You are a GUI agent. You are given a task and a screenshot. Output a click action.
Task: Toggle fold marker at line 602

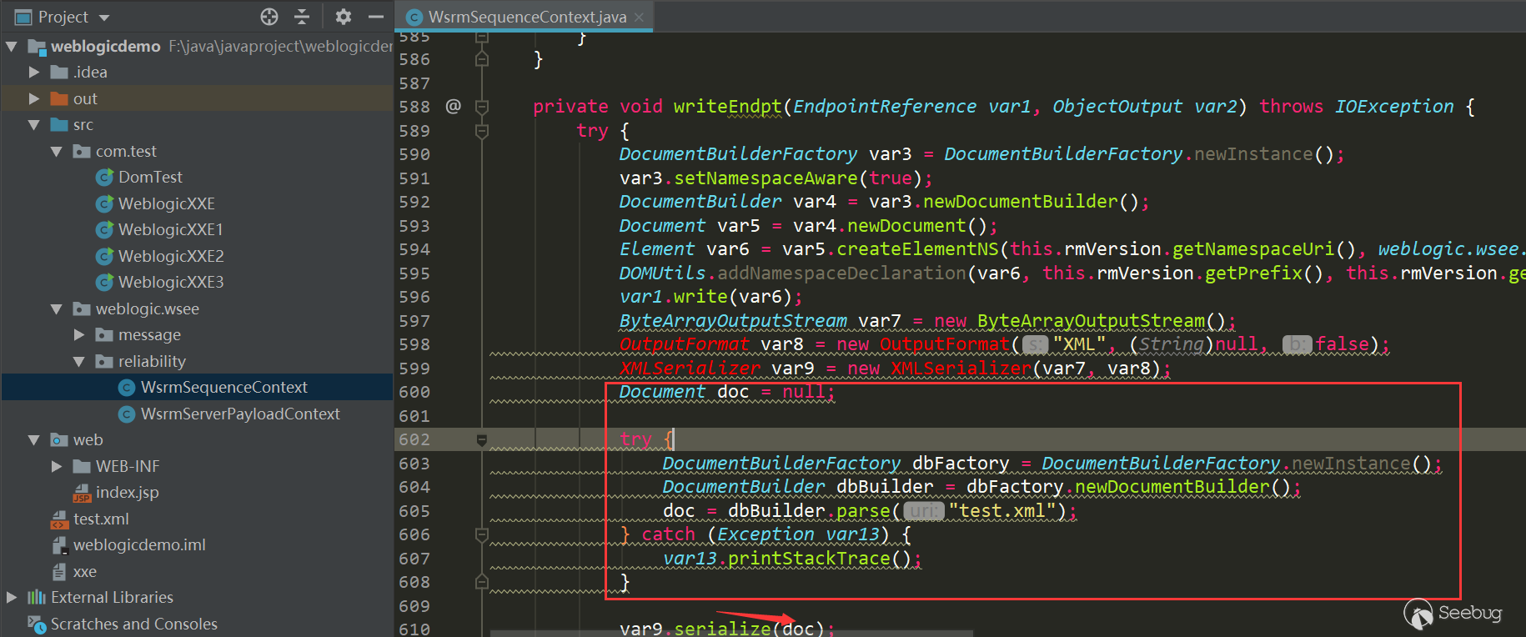pos(482,439)
